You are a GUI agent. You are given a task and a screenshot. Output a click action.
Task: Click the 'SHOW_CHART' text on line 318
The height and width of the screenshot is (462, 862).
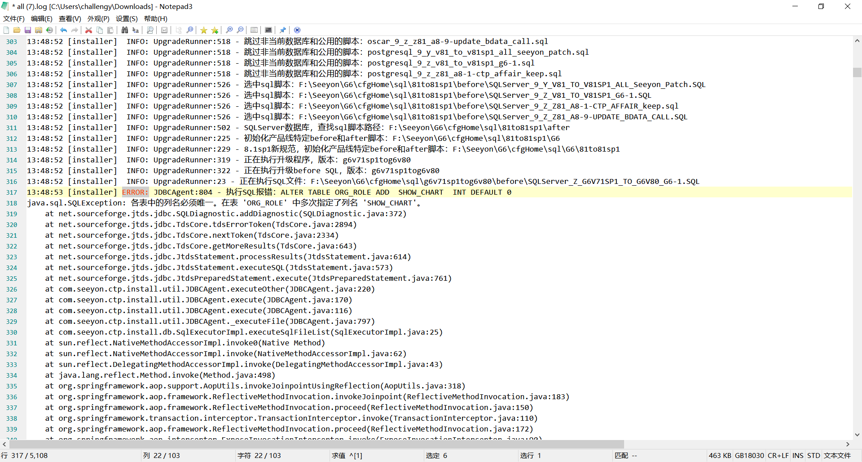[390, 203]
